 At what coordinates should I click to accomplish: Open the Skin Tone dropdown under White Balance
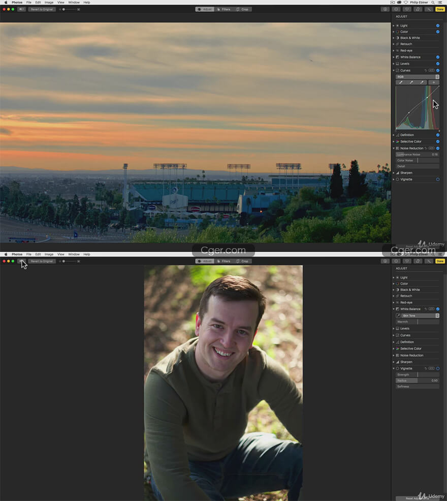[420, 316]
